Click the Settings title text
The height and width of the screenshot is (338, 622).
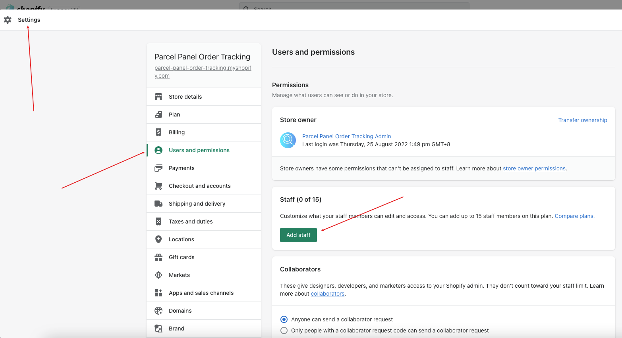coord(29,20)
